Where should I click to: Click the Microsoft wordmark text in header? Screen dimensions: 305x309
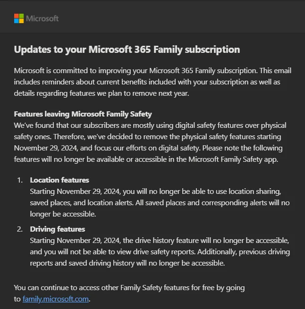coord(42,18)
